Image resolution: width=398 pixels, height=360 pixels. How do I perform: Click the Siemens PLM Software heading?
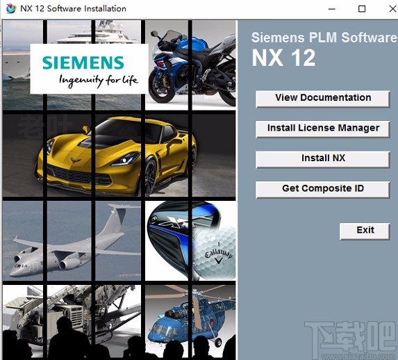pyautogui.click(x=324, y=38)
